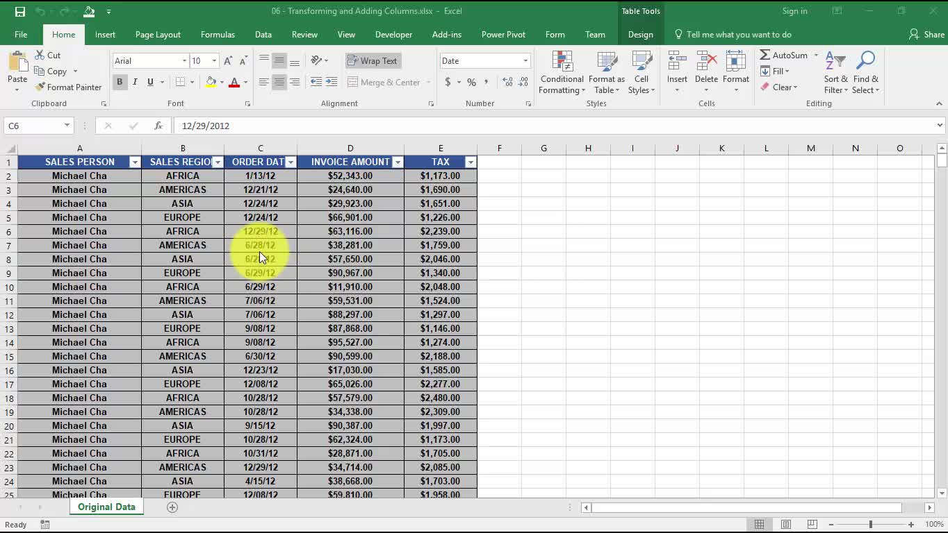
Task: Switch to the Insert ribbon tab
Action: [x=105, y=35]
